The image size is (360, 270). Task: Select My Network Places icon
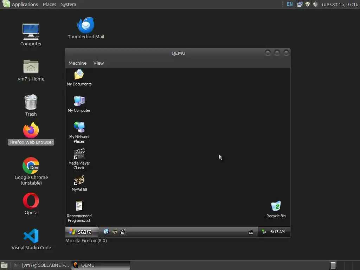click(x=79, y=132)
